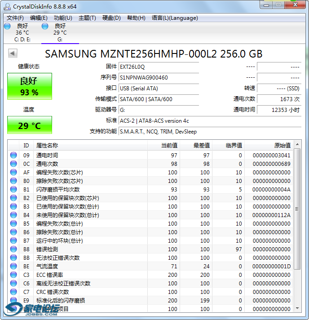Image resolution: width=309 pixels, height=320 pixels.
Task: Click status orb of row B3
Action: click(x=13, y=207)
